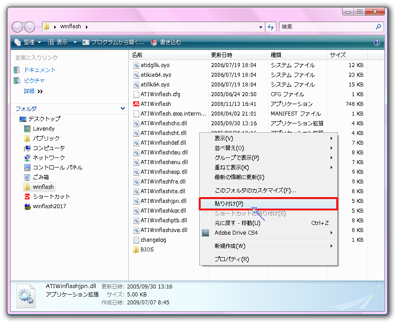Select the ATIWinflashchs.dll file icon
This screenshot has width=395, height=322.
(136, 124)
